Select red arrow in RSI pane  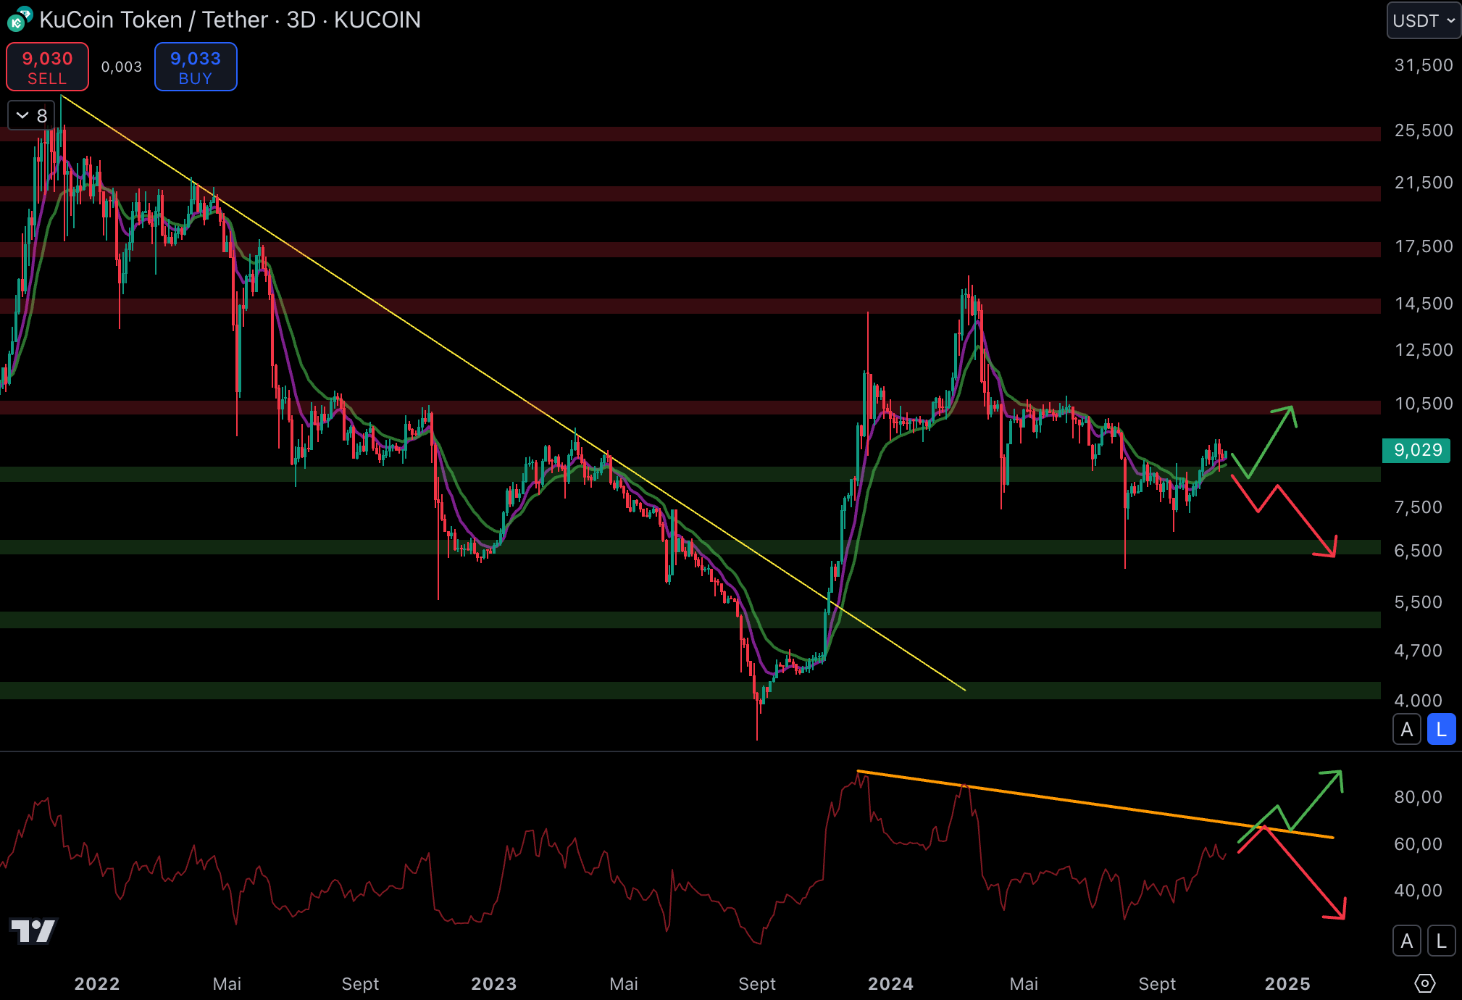pos(1304,873)
